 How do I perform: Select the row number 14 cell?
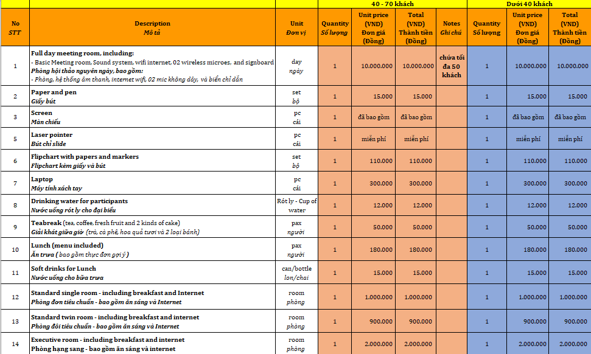[x=15, y=344]
